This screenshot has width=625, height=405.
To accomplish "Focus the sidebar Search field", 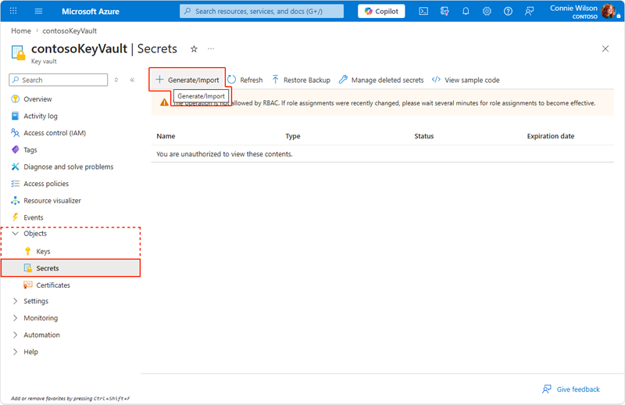I will (58, 80).
